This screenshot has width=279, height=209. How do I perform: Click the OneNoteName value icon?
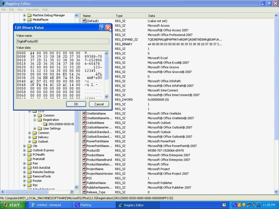(84, 113)
